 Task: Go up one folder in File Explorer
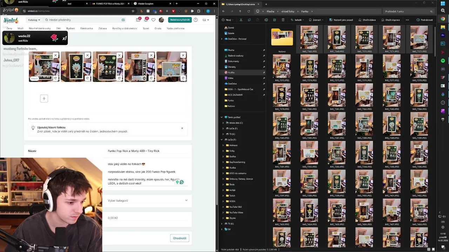click(240, 11)
